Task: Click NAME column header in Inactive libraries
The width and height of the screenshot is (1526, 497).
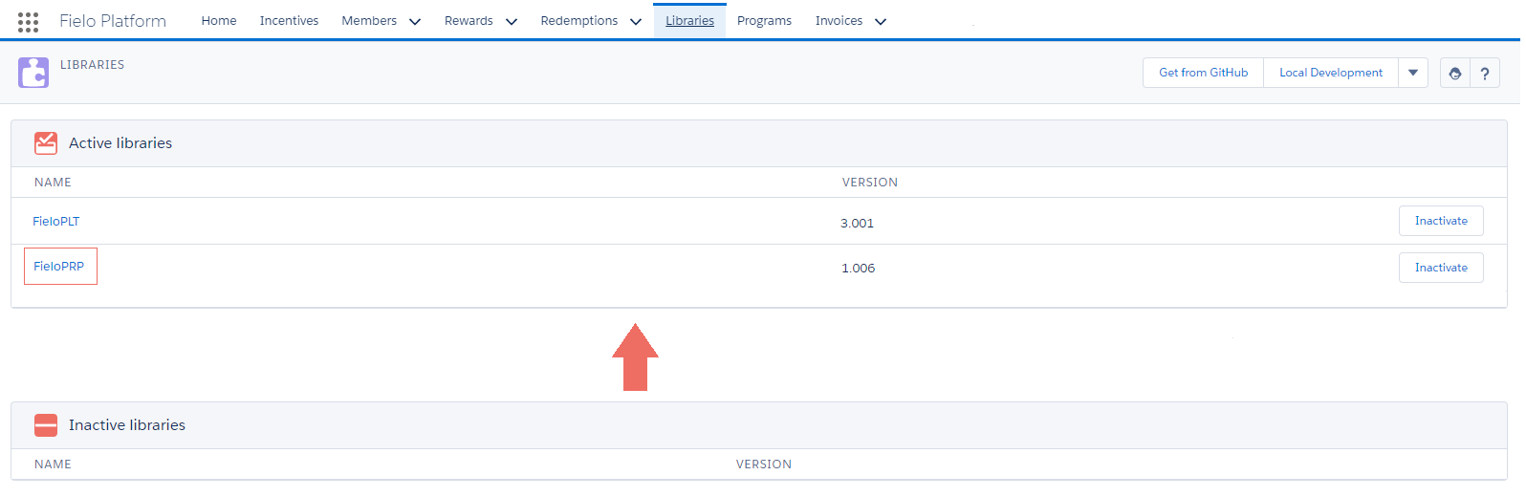Action: 54,465
